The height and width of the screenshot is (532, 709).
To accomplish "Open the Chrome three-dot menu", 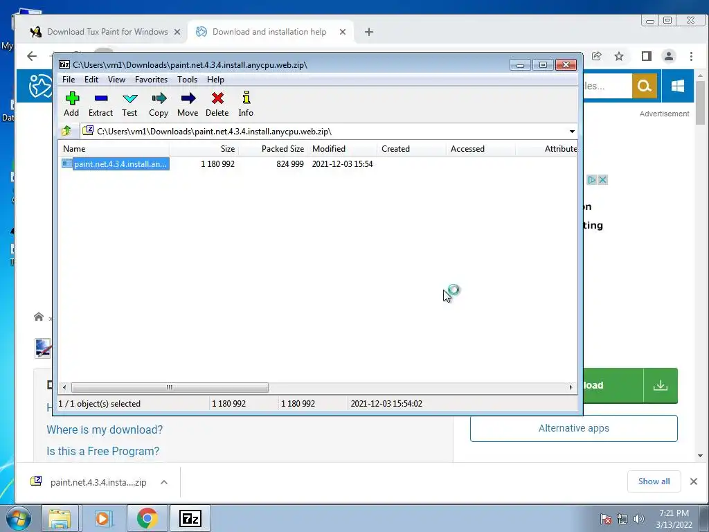I will (691, 56).
